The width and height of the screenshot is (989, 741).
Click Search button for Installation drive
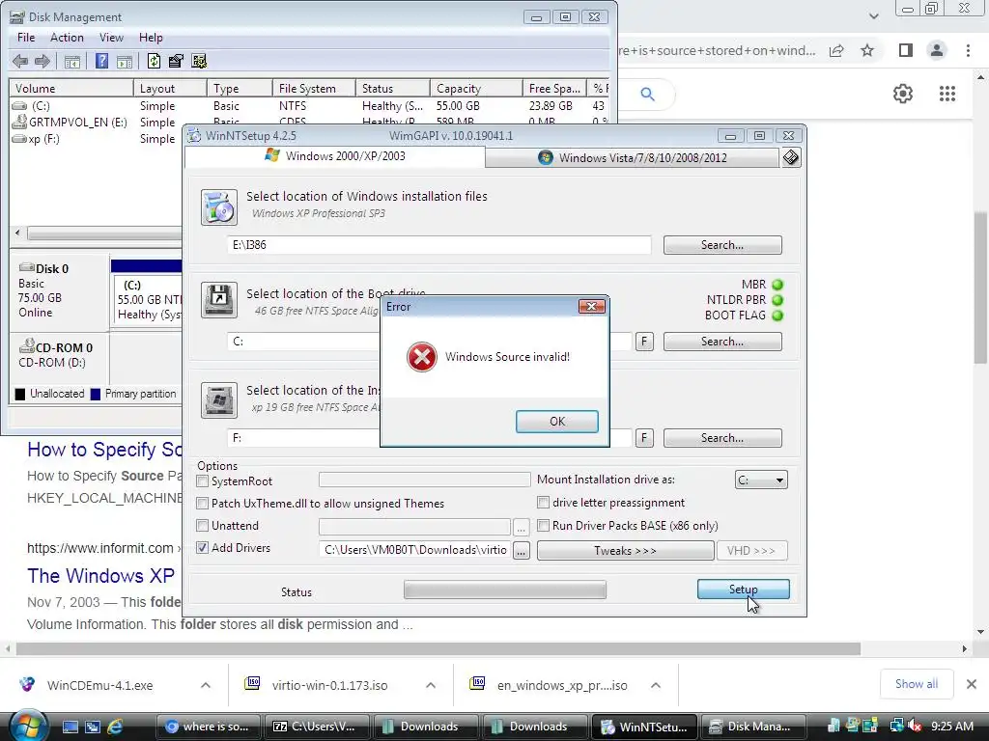pyautogui.click(x=722, y=438)
